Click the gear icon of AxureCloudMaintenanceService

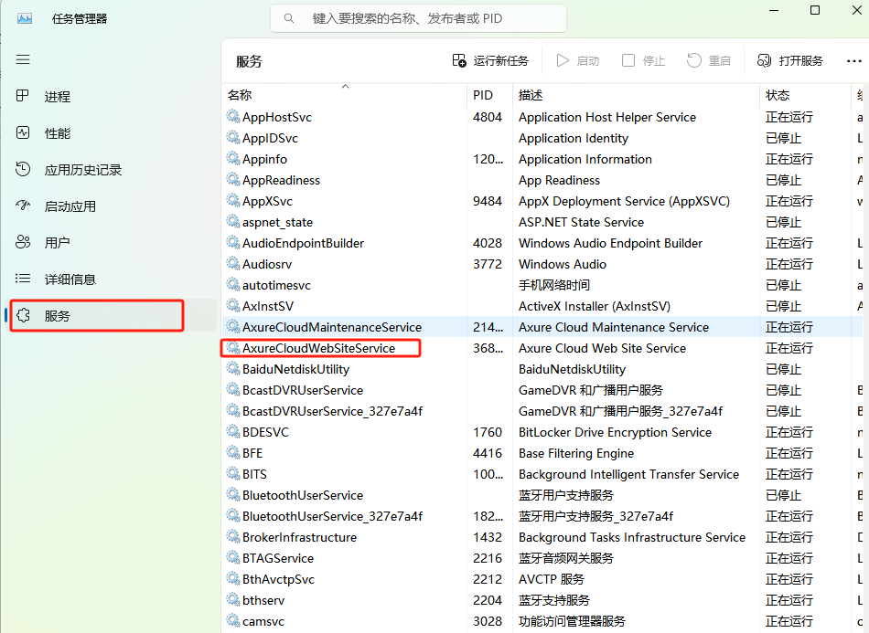click(x=233, y=327)
